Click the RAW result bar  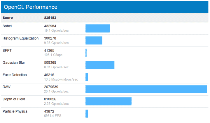(x=146, y=89)
